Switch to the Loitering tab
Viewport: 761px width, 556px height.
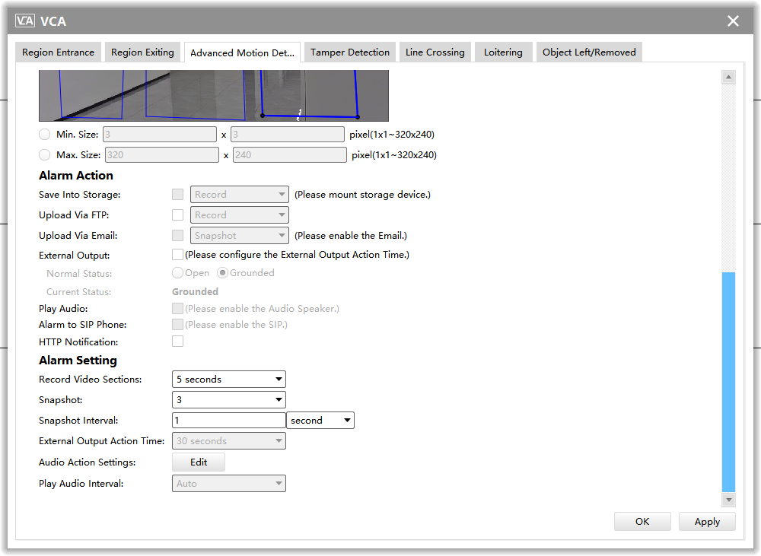point(503,52)
